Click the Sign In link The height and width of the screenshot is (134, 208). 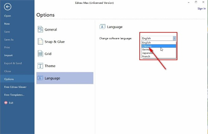click(x=202, y=9)
